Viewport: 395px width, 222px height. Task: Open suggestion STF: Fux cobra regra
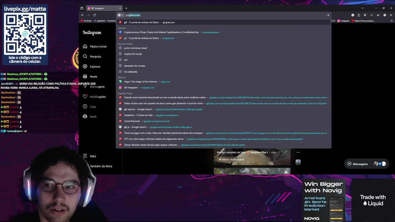[223, 139]
